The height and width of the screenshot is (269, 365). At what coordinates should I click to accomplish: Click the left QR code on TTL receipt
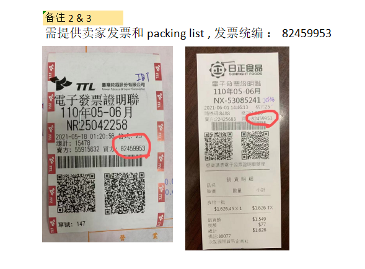point(76,193)
